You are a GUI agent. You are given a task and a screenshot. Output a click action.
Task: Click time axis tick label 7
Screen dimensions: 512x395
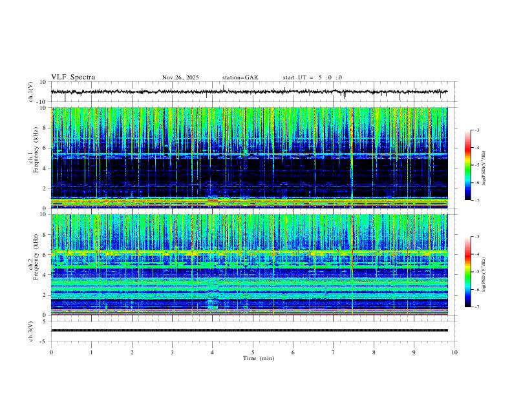click(334, 352)
